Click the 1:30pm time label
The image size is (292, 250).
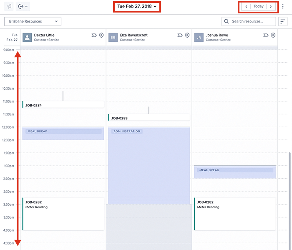(x=9, y=166)
